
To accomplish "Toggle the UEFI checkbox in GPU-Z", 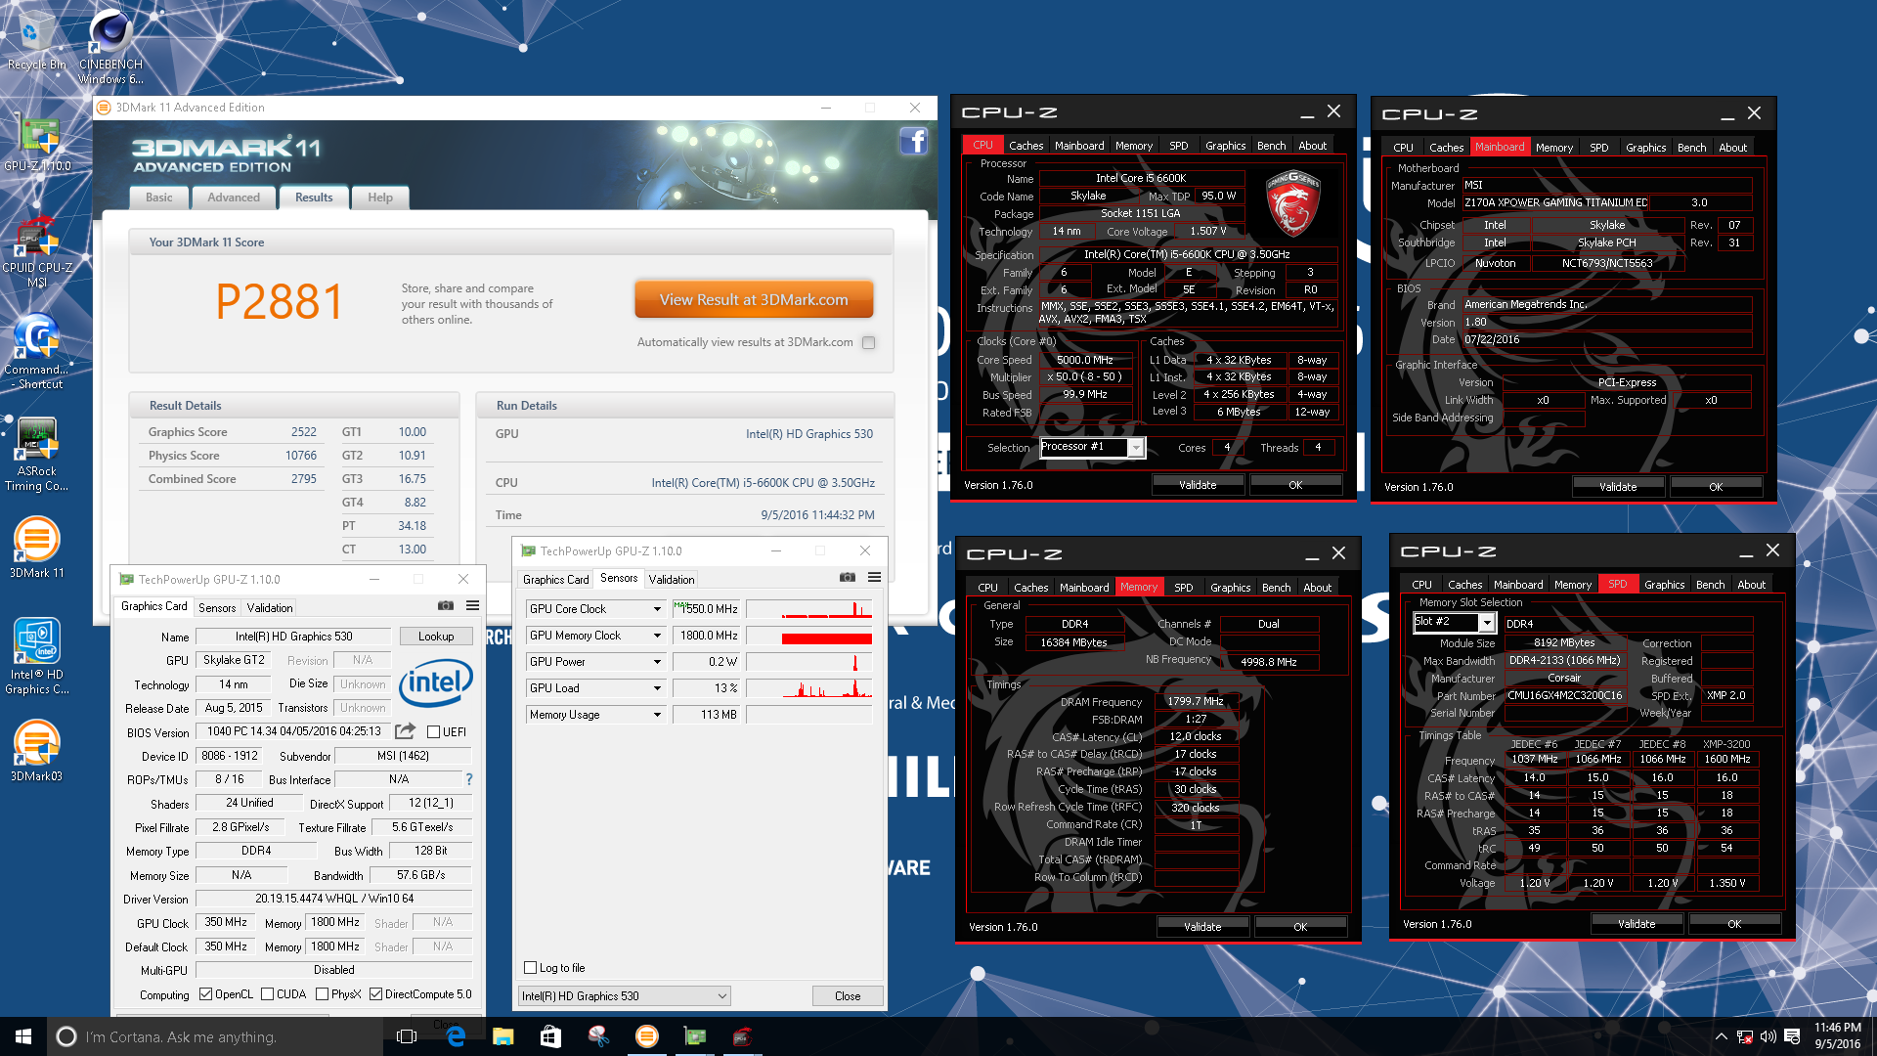I will (433, 732).
